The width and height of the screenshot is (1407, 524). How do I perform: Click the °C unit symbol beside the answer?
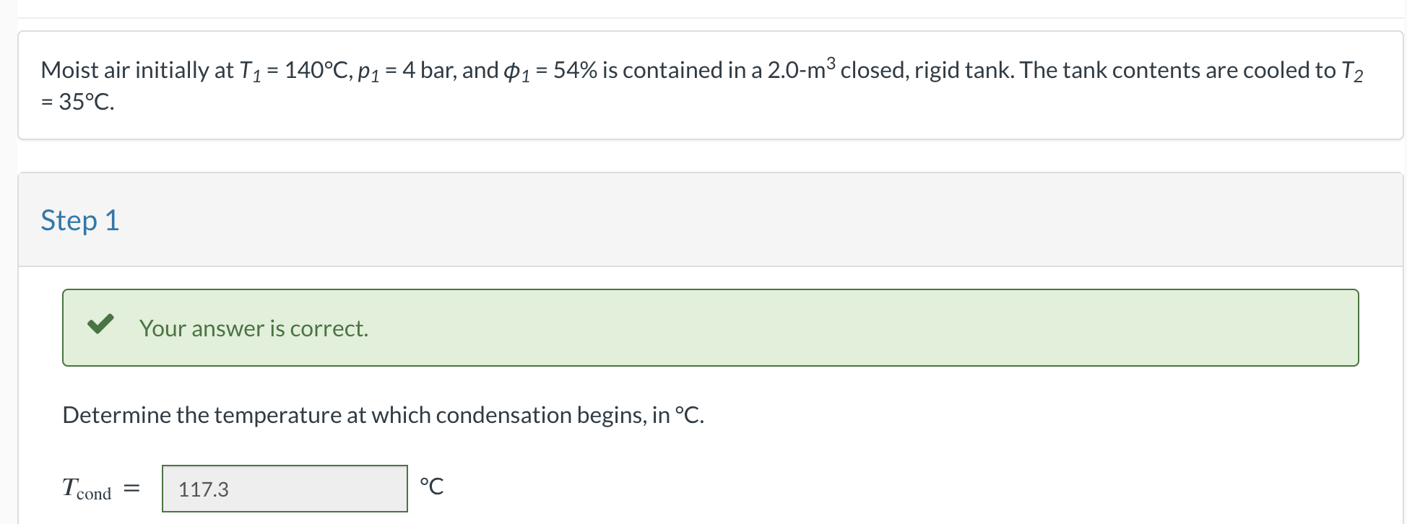click(x=431, y=486)
